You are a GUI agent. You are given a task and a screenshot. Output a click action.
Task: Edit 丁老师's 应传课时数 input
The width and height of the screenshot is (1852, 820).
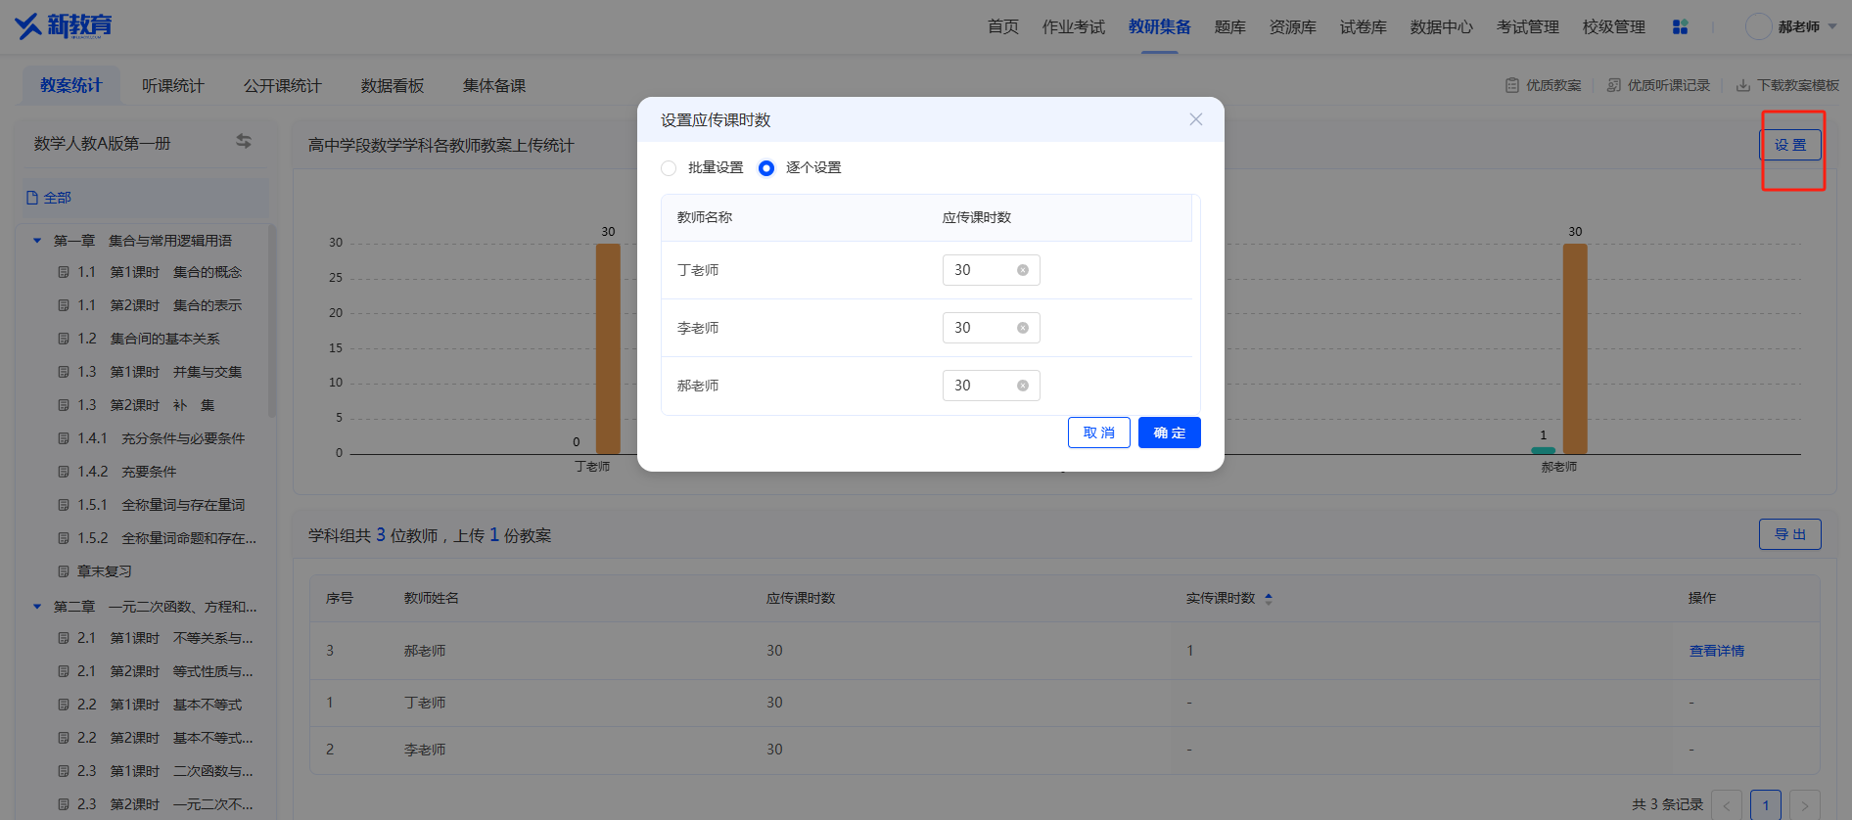pyautogui.click(x=991, y=270)
